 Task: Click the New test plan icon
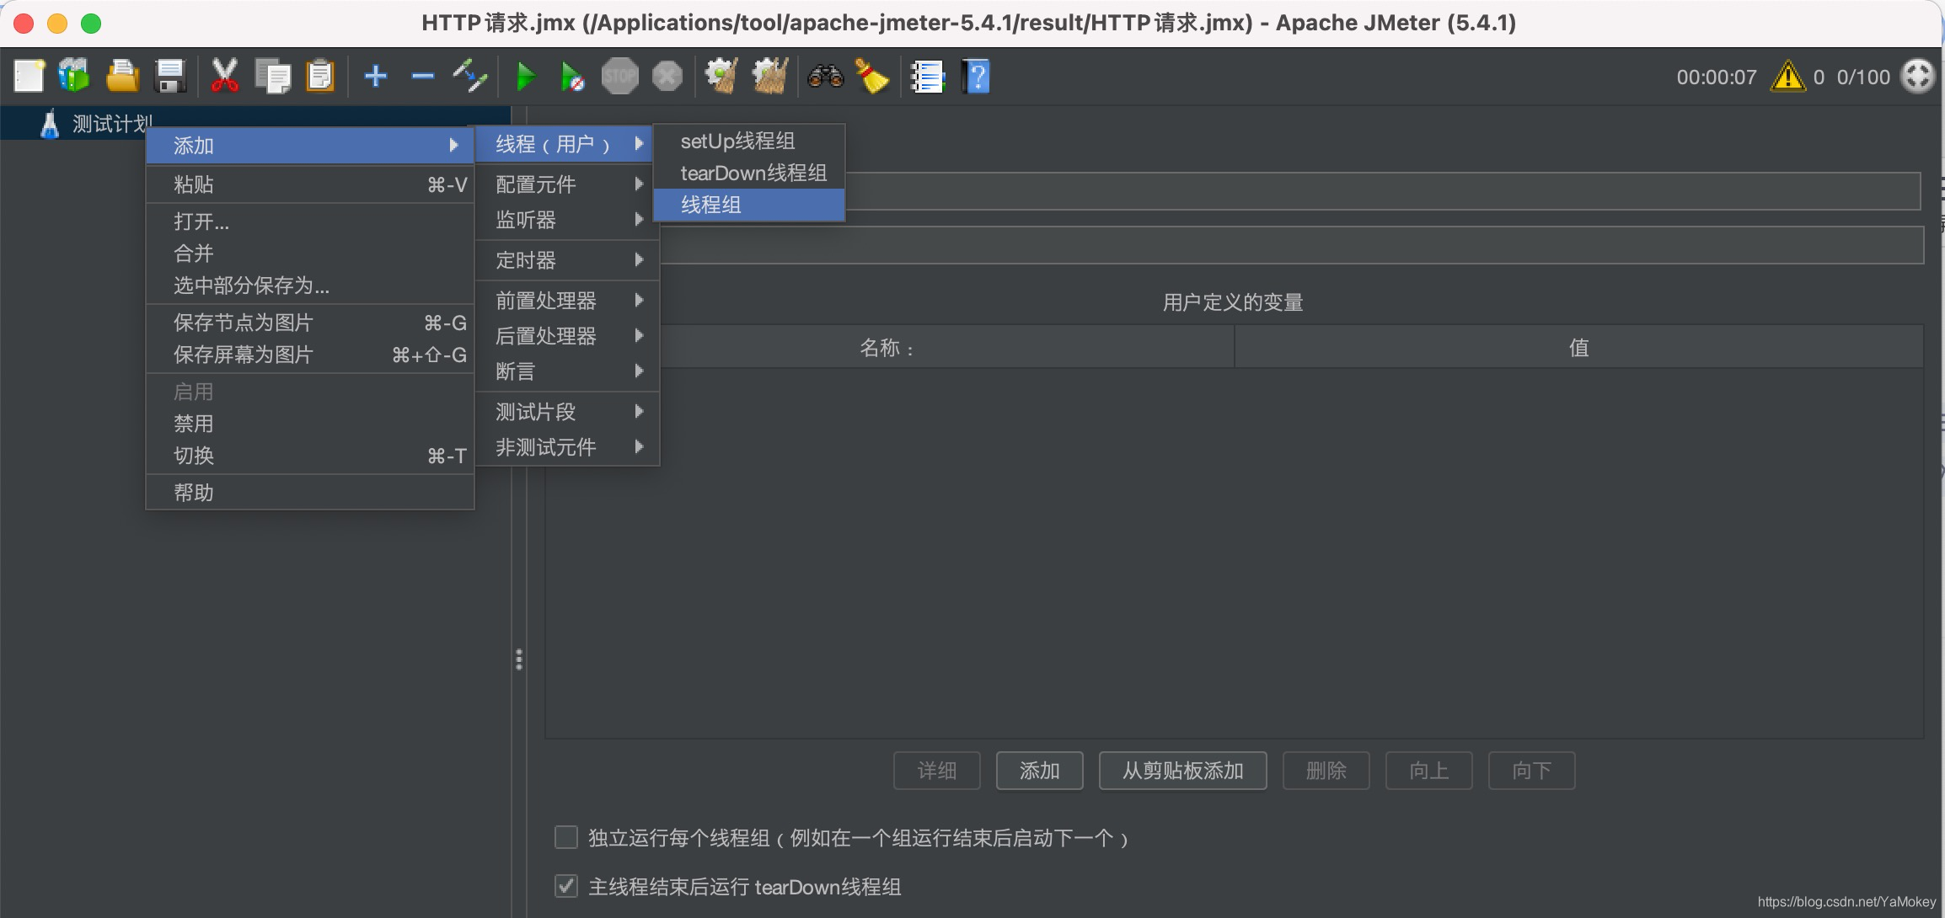[x=29, y=77]
